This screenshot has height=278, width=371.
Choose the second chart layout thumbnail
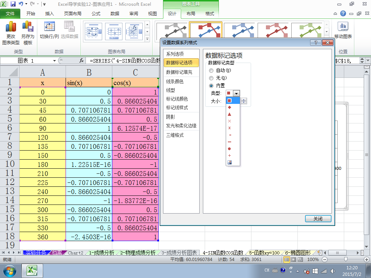[114, 31]
